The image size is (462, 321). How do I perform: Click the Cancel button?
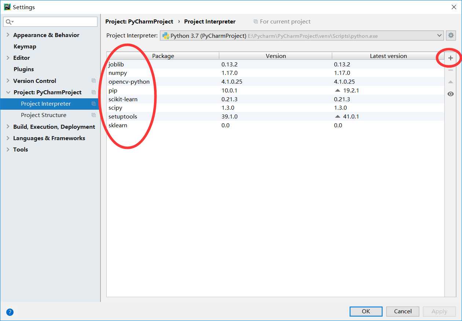pyautogui.click(x=403, y=311)
